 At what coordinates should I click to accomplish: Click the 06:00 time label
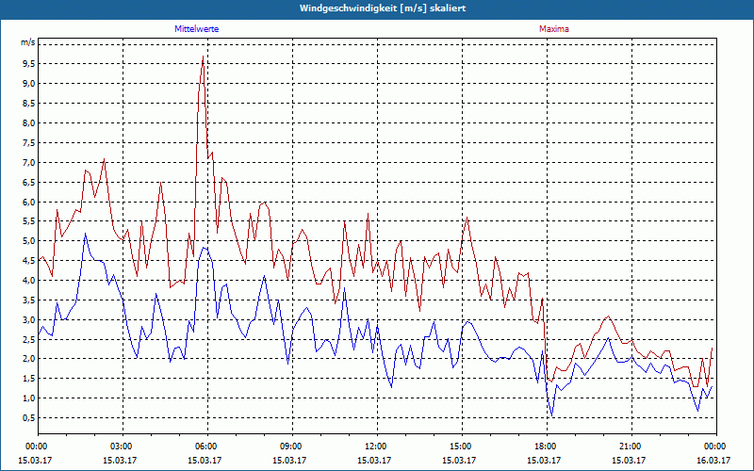click(207, 447)
